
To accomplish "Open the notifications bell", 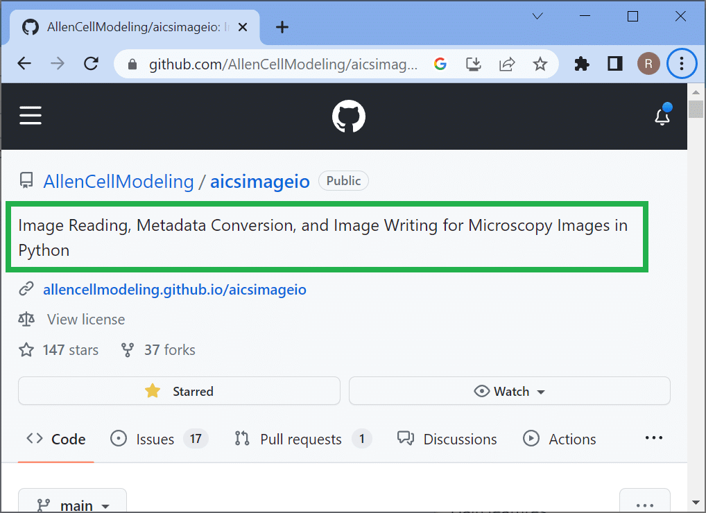I will pyautogui.click(x=662, y=116).
